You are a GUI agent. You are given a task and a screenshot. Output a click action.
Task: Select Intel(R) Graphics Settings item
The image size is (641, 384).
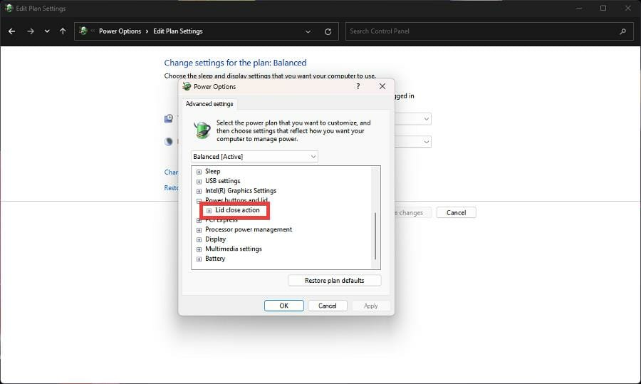(241, 190)
